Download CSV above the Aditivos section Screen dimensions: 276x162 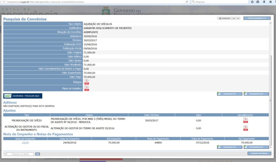[x=229, y=94]
